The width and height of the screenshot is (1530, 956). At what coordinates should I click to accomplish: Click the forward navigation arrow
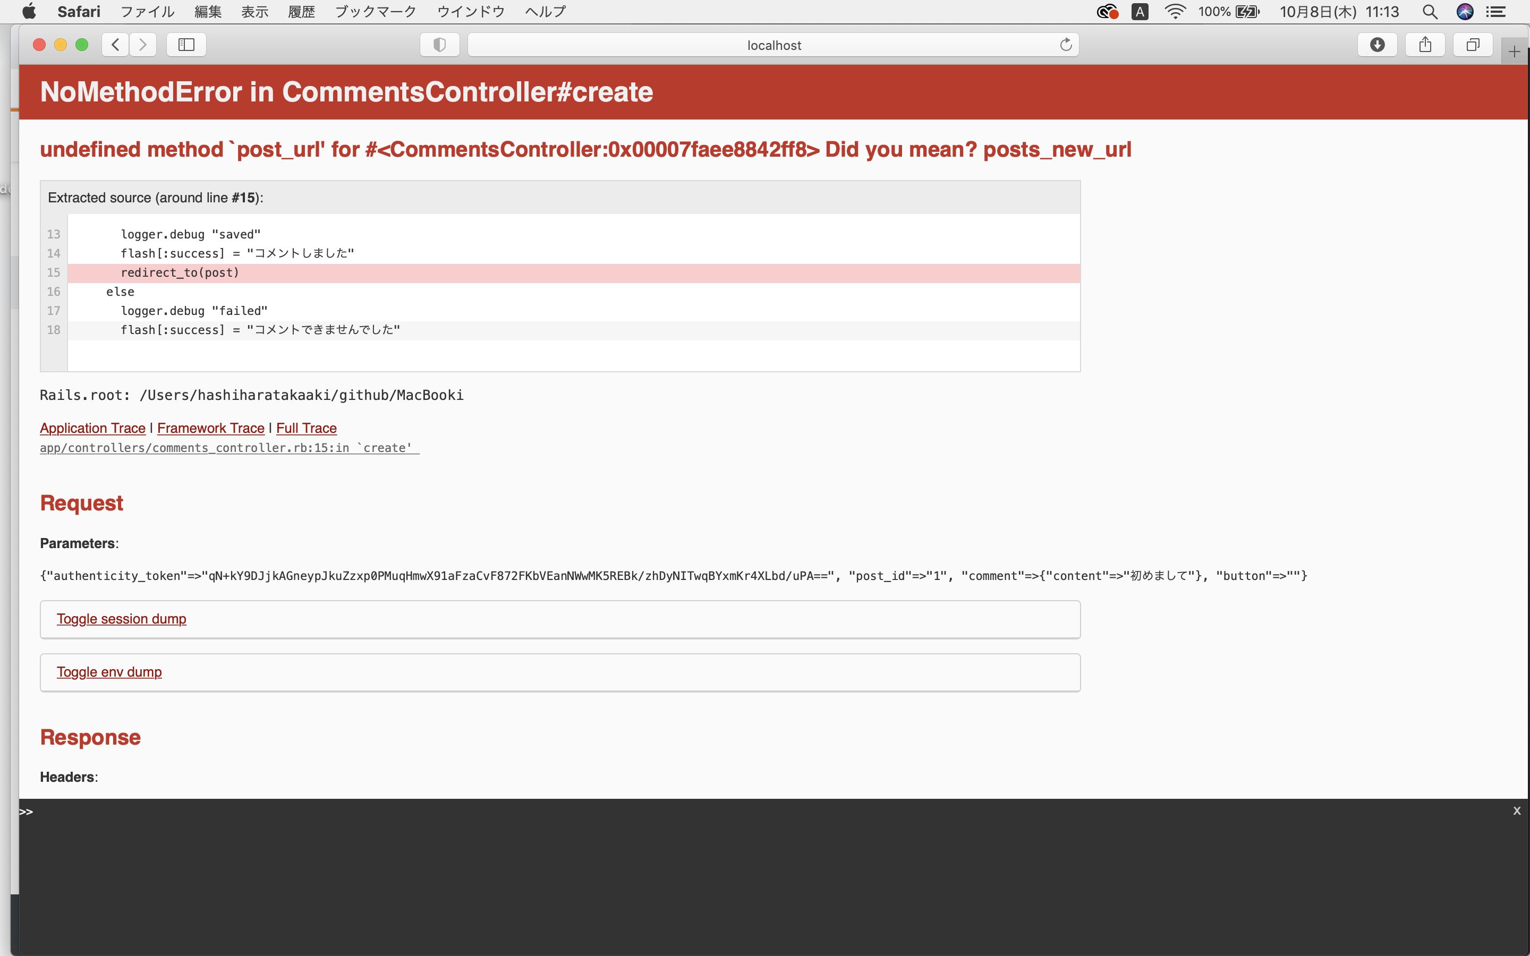(143, 45)
